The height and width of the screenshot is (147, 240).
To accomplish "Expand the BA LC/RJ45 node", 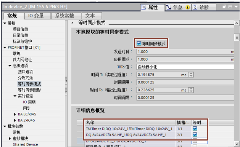I will coord(15,114).
